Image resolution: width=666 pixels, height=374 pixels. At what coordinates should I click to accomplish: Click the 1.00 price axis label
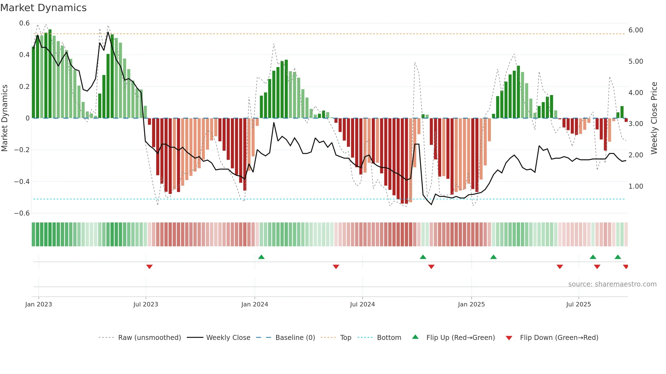[x=636, y=186]
